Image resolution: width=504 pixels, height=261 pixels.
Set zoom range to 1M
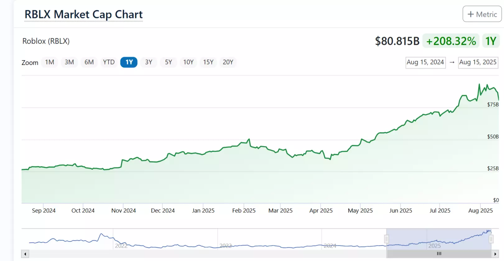point(49,62)
